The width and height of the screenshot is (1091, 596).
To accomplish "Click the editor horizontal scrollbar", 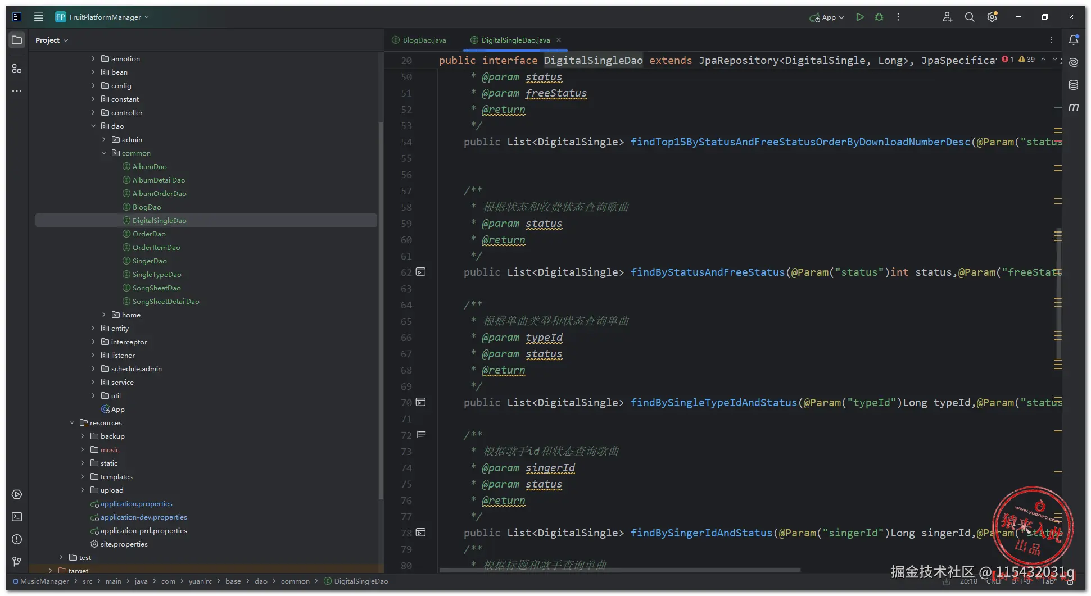I will 619,570.
